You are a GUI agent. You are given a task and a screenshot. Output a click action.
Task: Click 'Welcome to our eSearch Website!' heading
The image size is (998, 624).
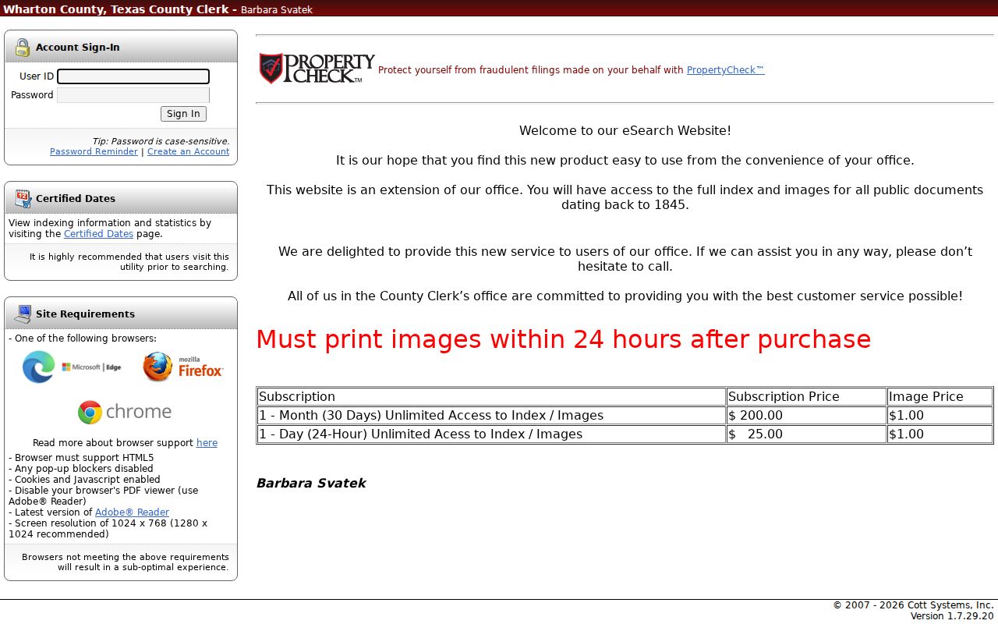click(625, 131)
